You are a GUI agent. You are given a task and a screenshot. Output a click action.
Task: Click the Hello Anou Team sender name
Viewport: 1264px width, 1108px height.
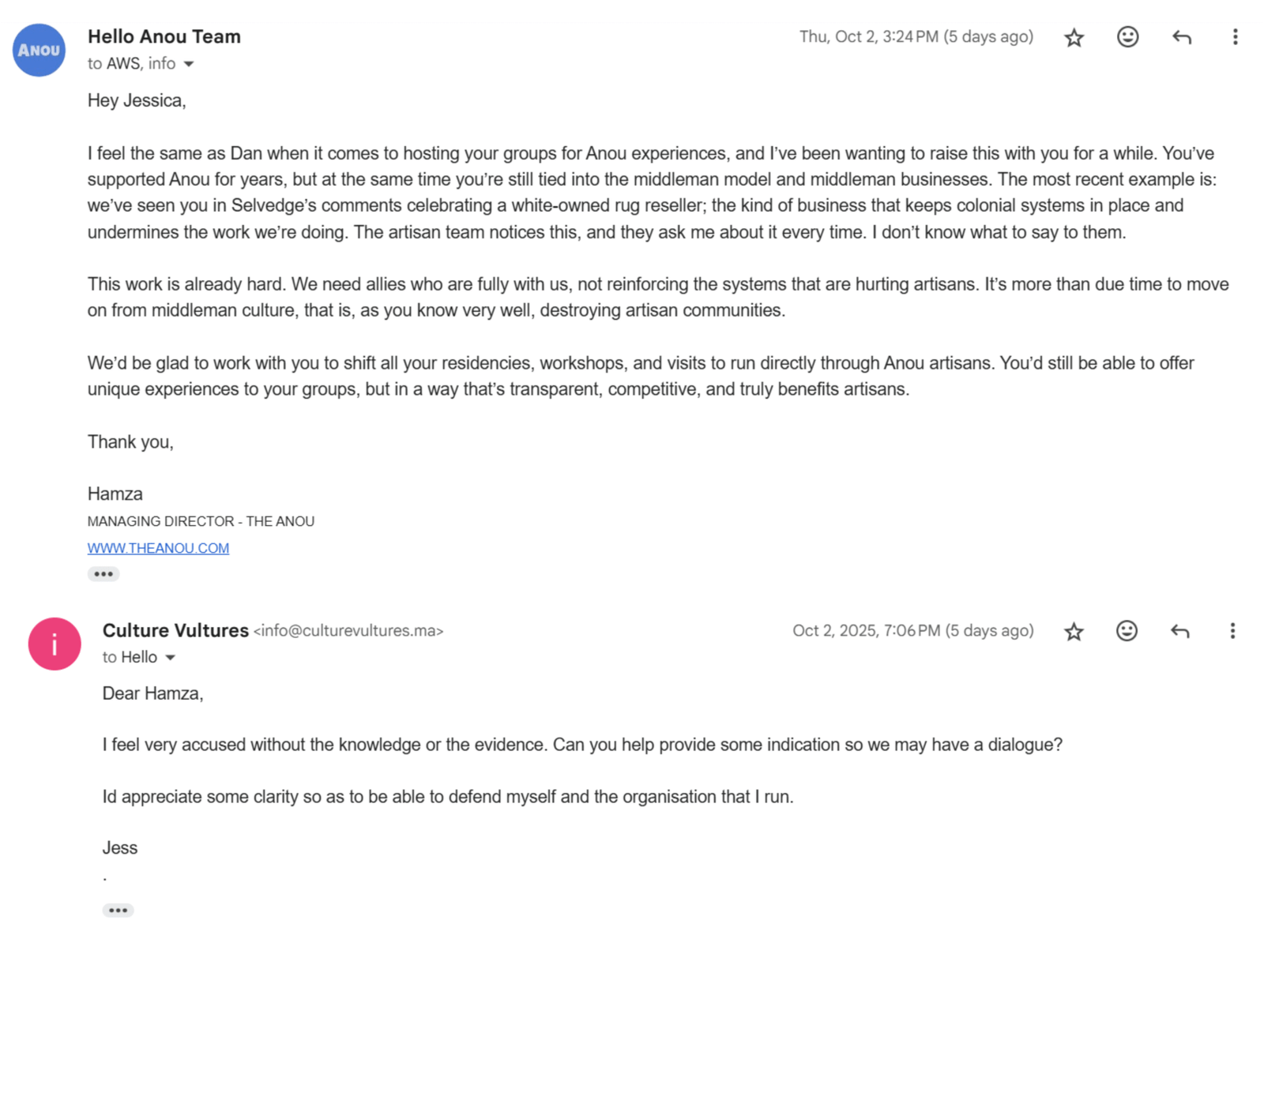(164, 37)
